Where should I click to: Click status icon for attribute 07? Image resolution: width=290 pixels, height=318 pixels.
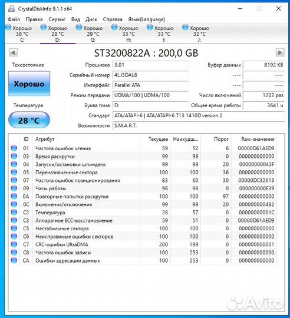tap(14, 180)
